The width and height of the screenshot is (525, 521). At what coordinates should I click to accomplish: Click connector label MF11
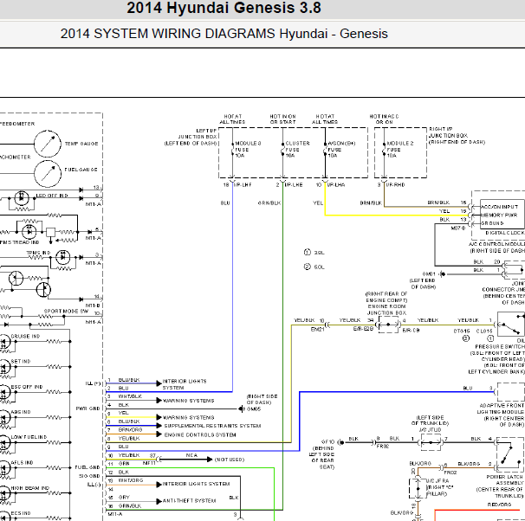point(149,464)
